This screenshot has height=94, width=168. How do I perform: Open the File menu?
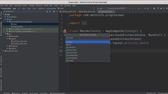[x=2, y=5]
